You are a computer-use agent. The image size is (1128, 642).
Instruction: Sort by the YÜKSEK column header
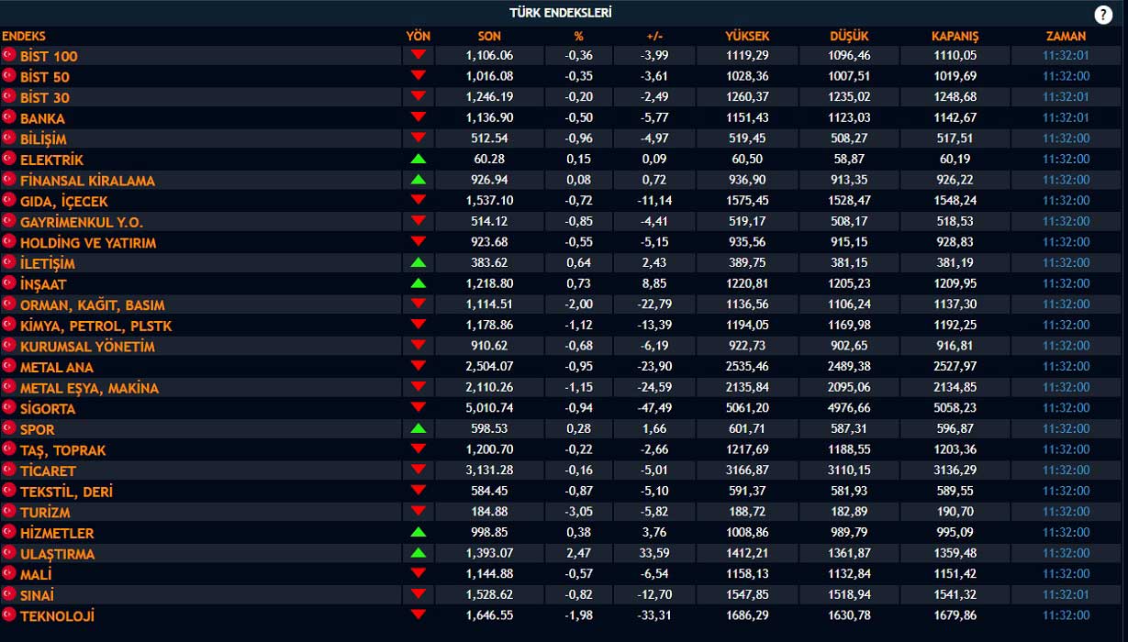tap(747, 37)
